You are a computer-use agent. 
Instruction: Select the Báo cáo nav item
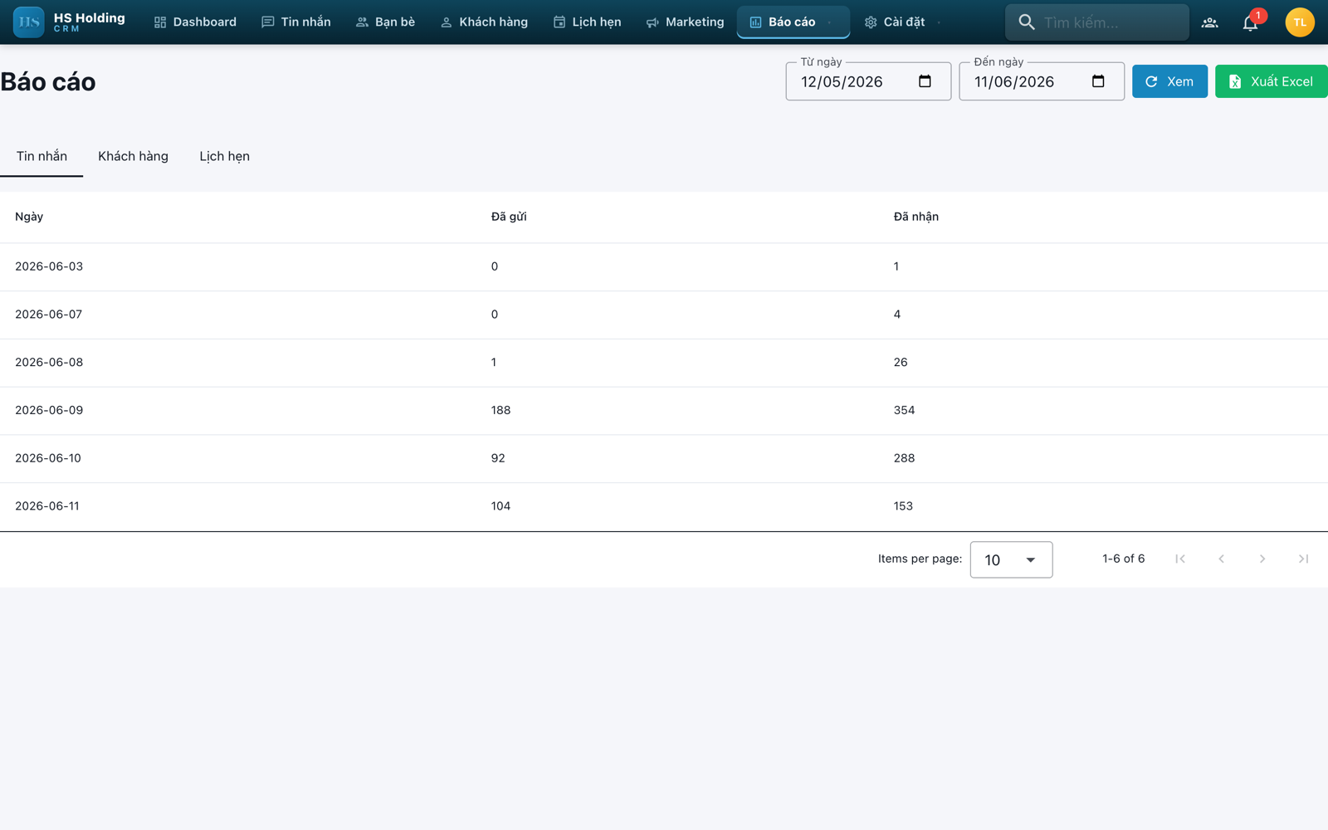[x=793, y=22]
